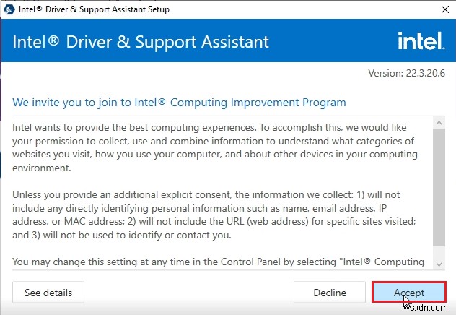
Task: Click the scrollbar down arrow
Action: [x=439, y=264]
